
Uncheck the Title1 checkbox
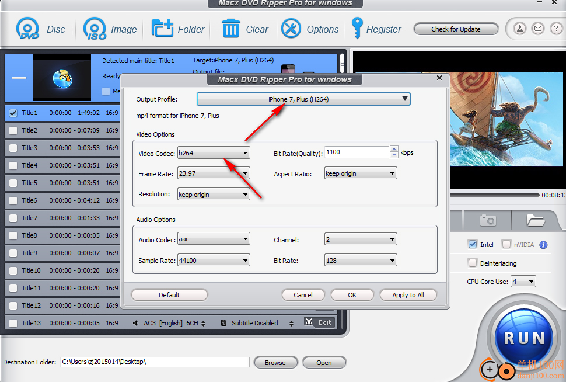(x=13, y=113)
